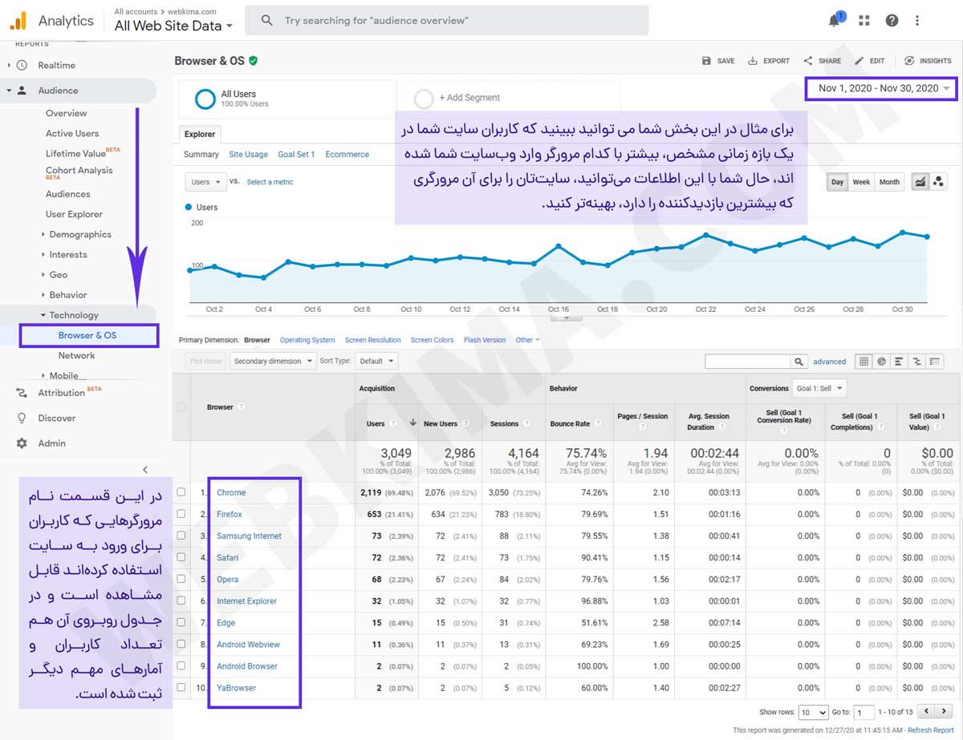Click the SAVE report icon button
Screen dimensions: 963x740
pyautogui.click(x=718, y=61)
